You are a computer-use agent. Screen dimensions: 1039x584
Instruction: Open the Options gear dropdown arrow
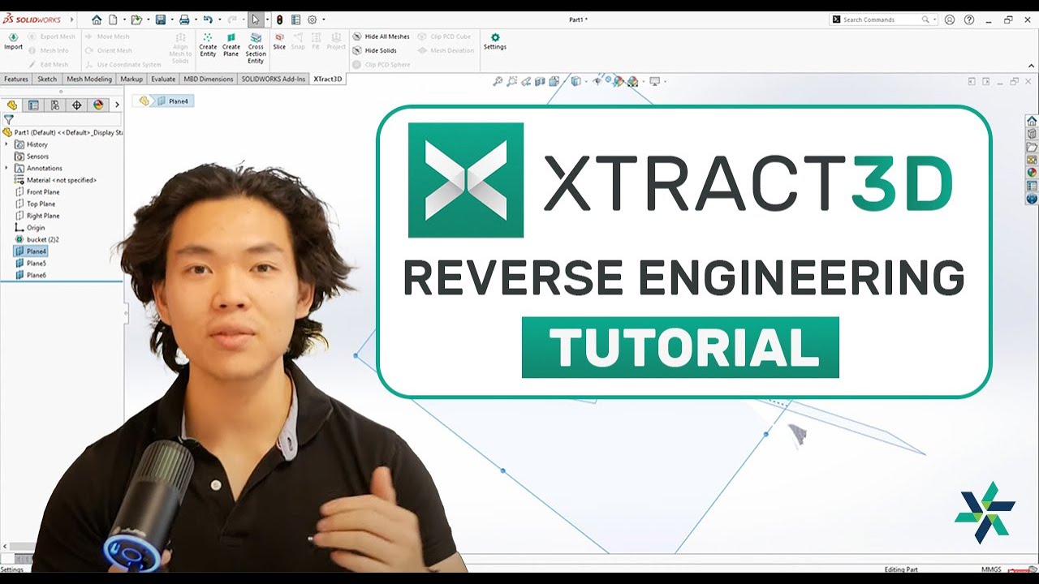pos(323,19)
